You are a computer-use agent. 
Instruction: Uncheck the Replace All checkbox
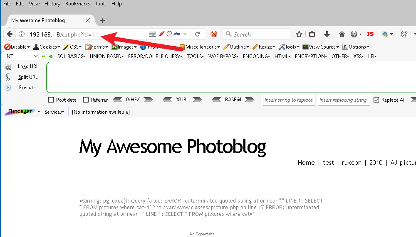click(x=376, y=100)
